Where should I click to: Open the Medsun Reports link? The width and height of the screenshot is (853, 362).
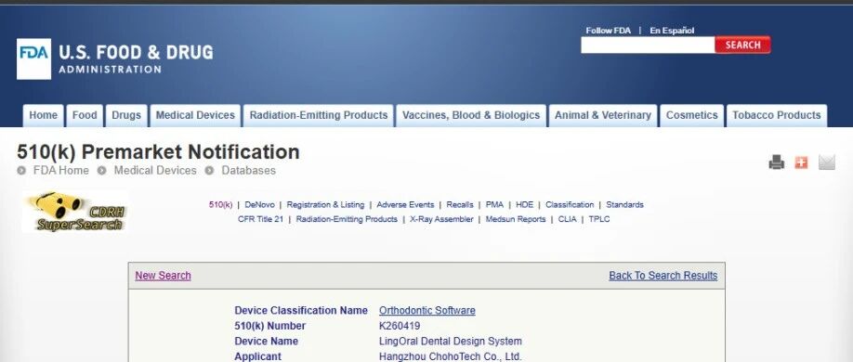tap(515, 220)
